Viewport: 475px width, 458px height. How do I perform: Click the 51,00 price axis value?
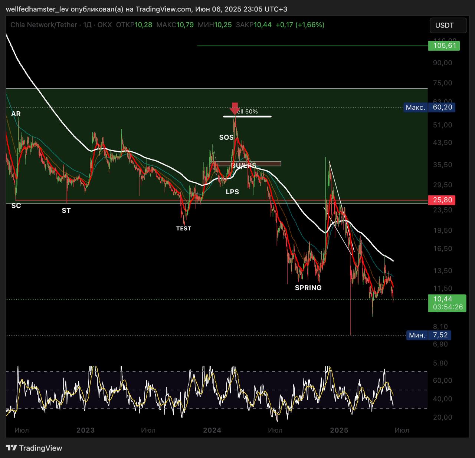click(x=443, y=125)
